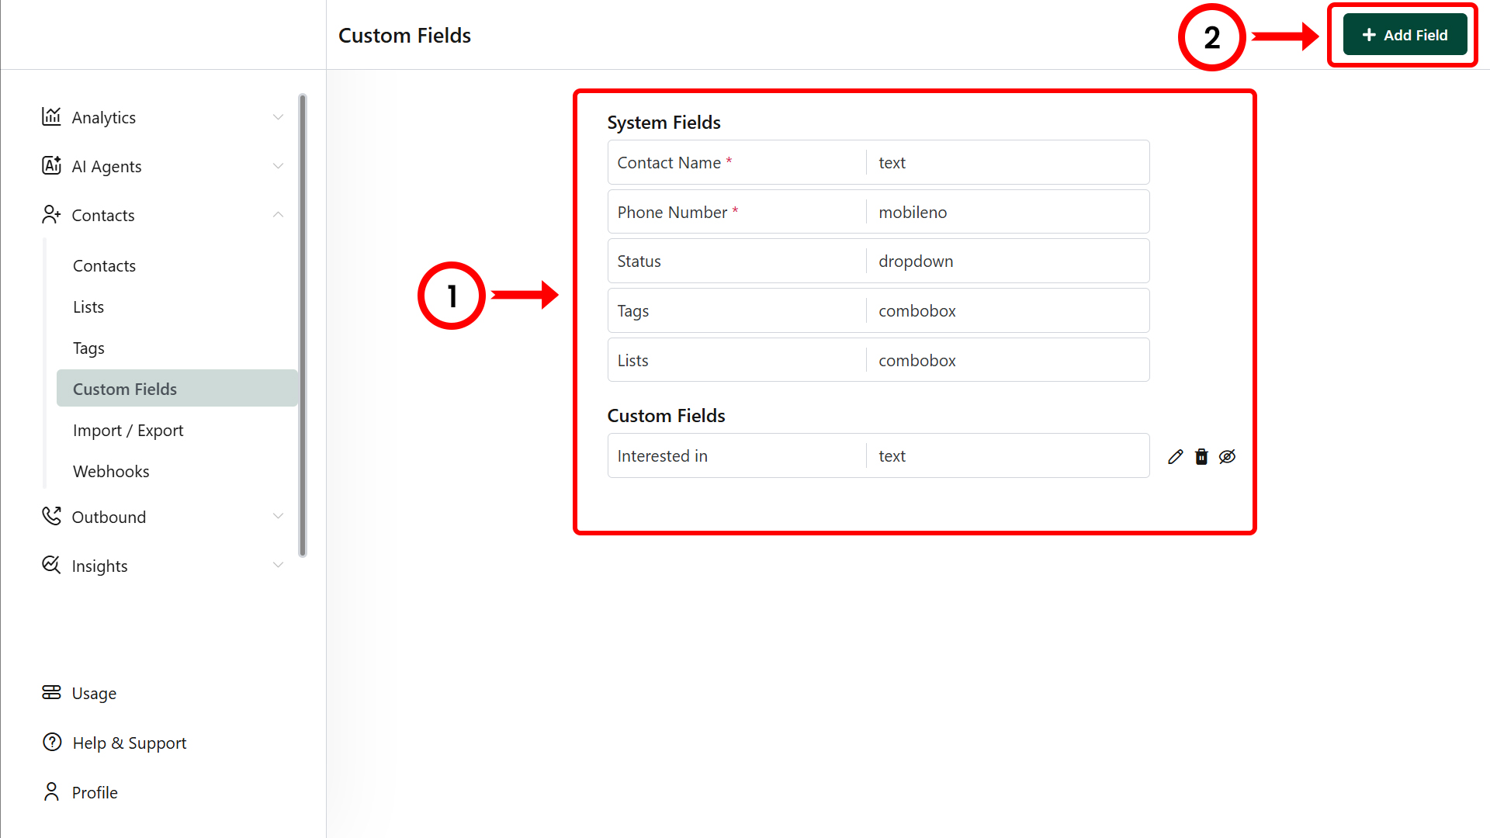Click the Analytics sidebar label
This screenshot has height=838, width=1490.
104,117
